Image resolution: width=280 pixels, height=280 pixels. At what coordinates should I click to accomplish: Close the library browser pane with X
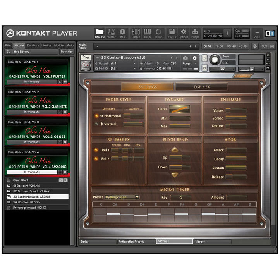pyautogui.click(x=65, y=180)
